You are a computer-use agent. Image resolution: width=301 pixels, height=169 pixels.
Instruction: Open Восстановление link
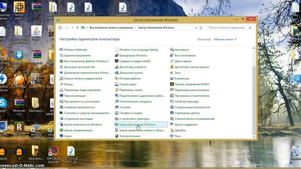(x=185, y=55)
